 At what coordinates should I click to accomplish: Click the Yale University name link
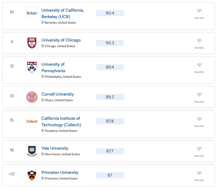[55, 148]
